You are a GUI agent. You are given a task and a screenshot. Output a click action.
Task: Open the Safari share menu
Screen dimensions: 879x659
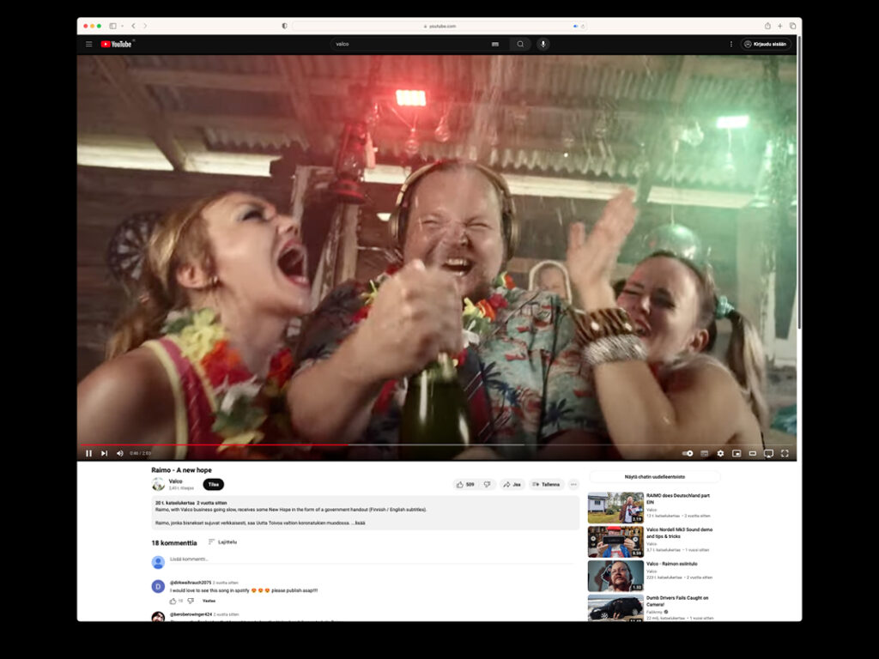(x=767, y=26)
